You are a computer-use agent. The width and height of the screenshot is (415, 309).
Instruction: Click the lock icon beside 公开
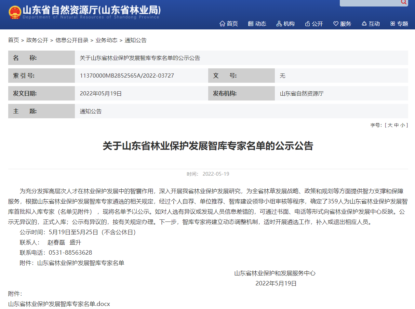pyautogui.click(x=307, y=24)
